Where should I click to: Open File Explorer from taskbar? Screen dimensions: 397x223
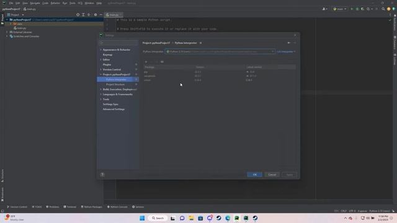pos(191,218)
